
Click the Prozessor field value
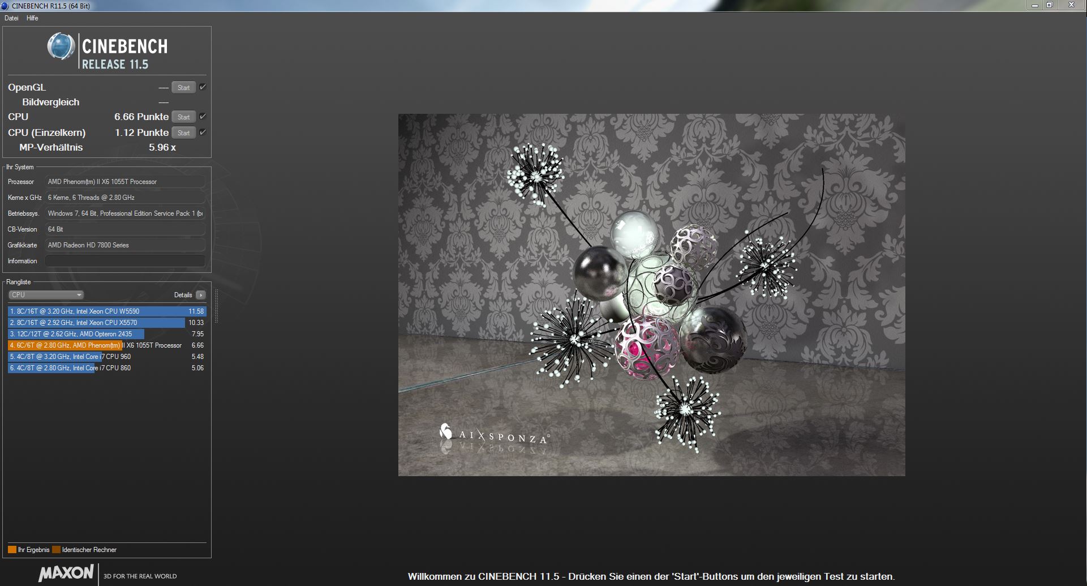(125, 182)
